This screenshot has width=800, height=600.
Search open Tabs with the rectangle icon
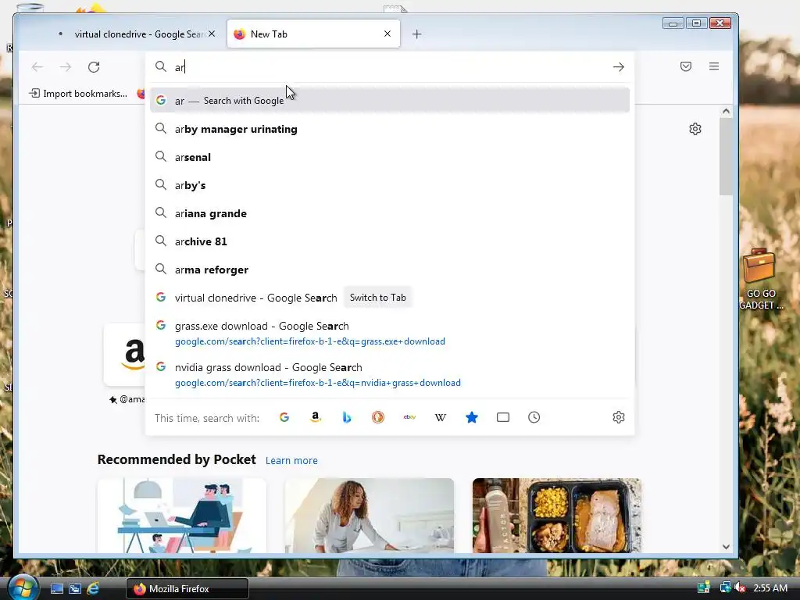click(x=503, y=417)
